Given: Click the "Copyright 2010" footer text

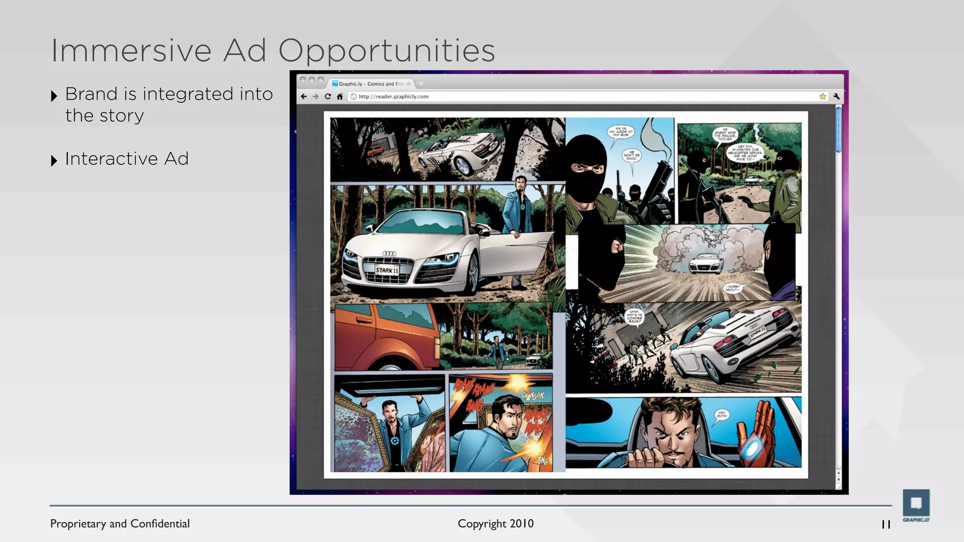Looking at the screenshot, I should click(496, 524).
